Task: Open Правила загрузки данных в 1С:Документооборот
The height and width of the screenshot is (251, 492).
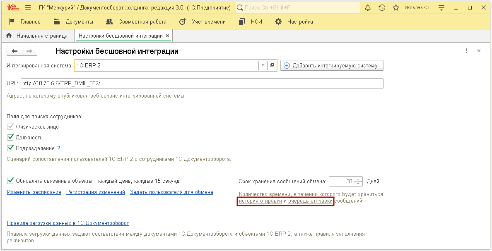Action: pyautogui.click(x=68, y=223)
